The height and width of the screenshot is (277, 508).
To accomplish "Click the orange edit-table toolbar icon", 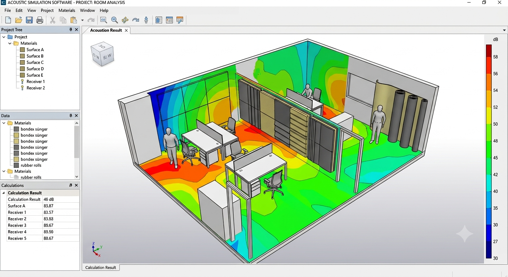I will (x=180, y=20).
